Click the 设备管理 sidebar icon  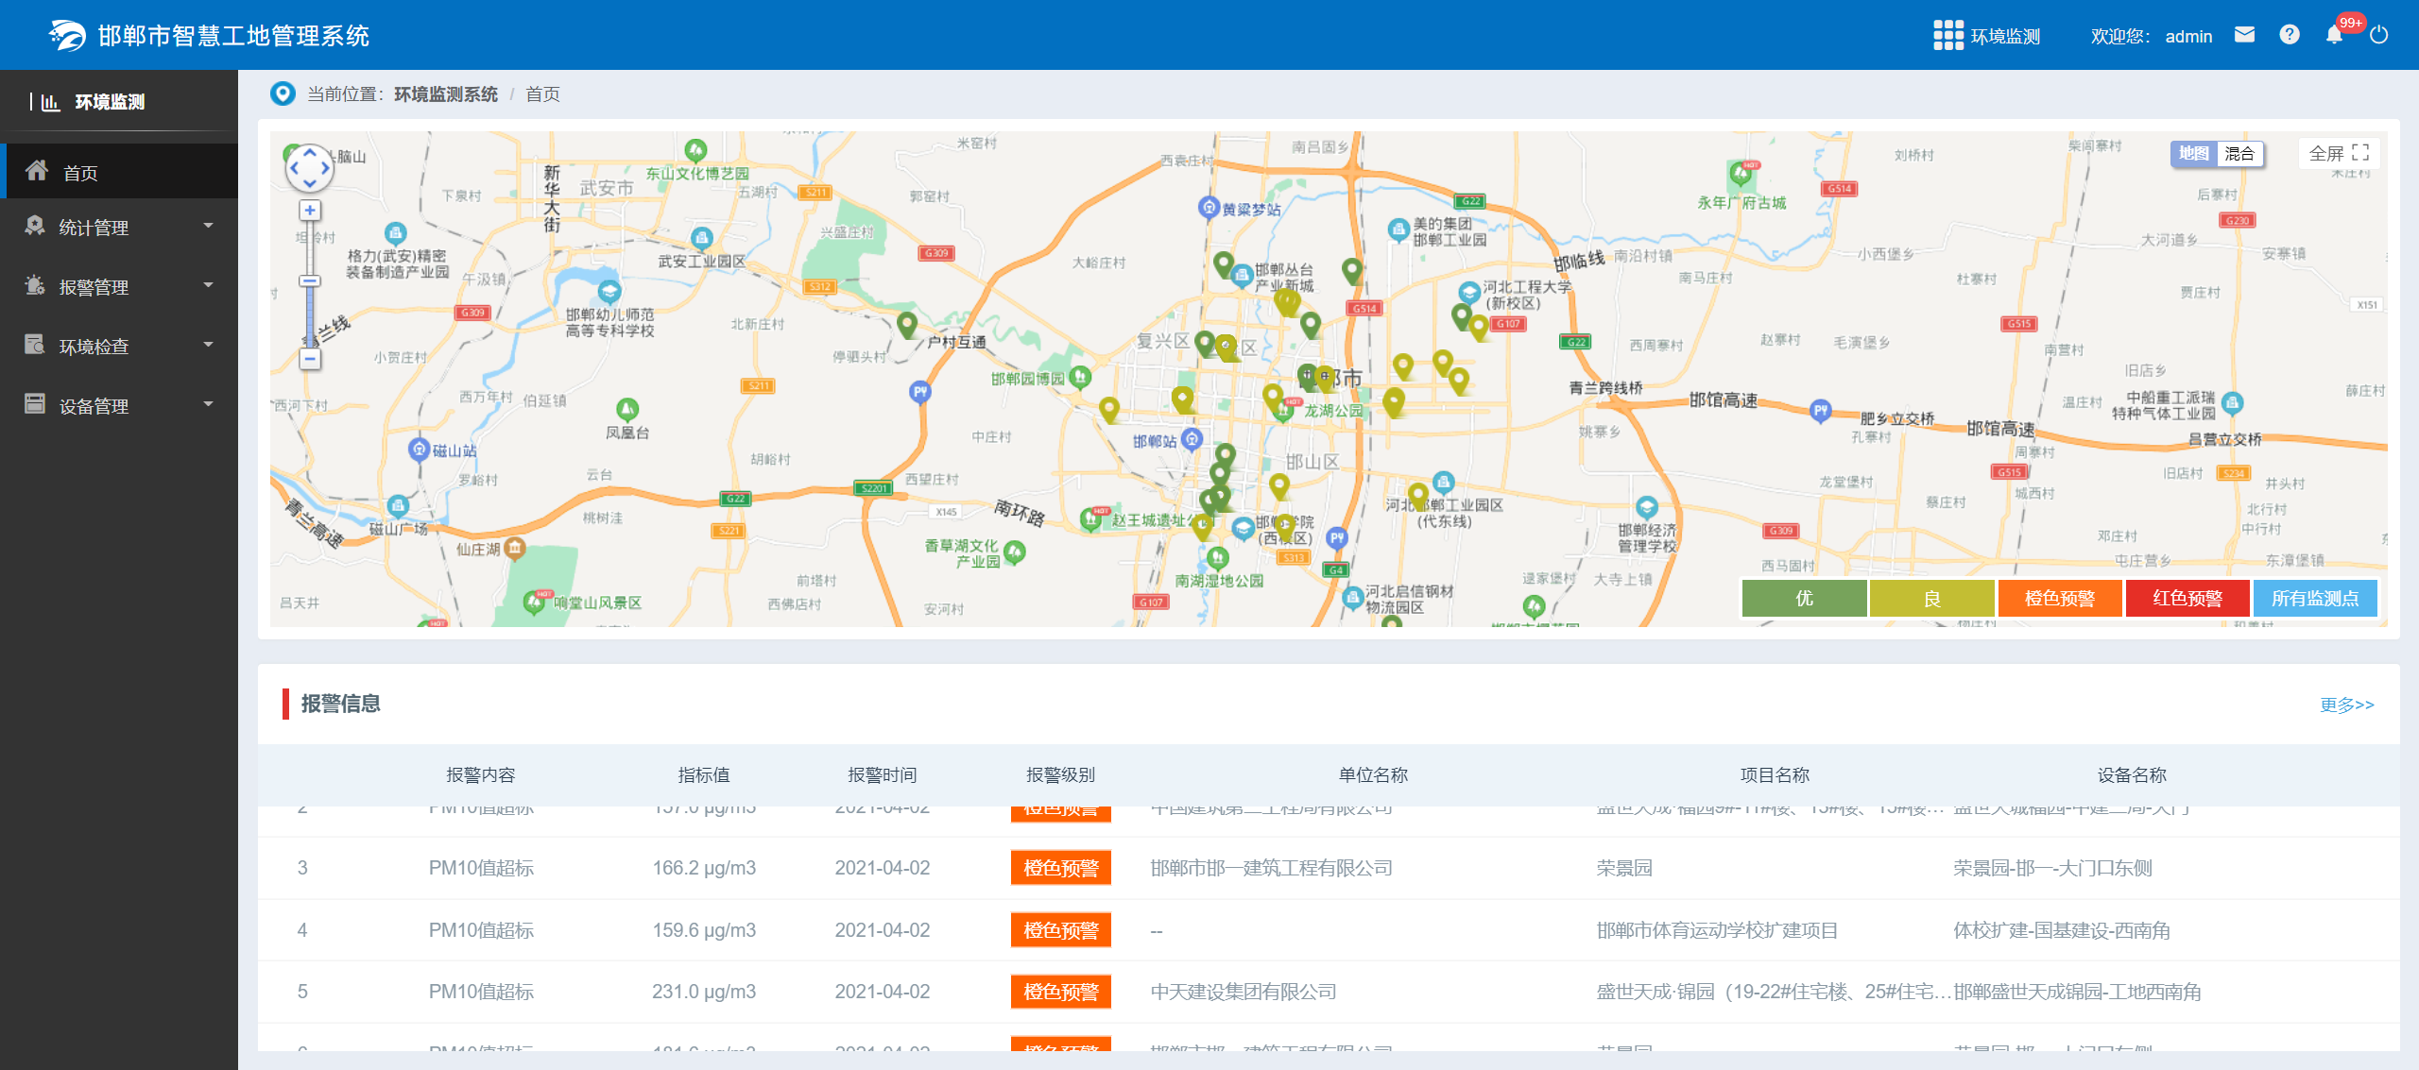[x=35, y=404]
